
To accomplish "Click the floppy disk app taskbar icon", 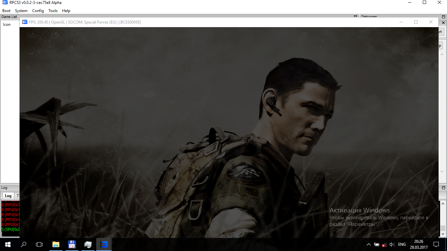I will 72,244.
